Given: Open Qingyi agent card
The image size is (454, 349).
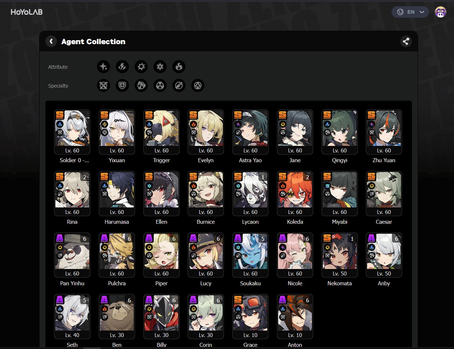Looking at the screenshot, I should 340,132.
